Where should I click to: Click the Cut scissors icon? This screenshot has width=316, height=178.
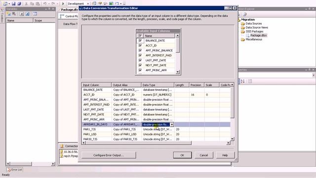pos(26,3)
